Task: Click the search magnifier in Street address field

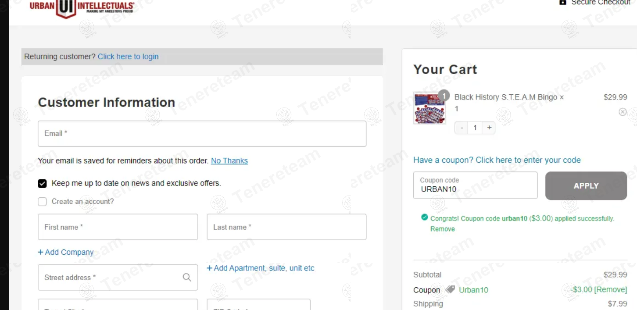Action: (187, 277)
